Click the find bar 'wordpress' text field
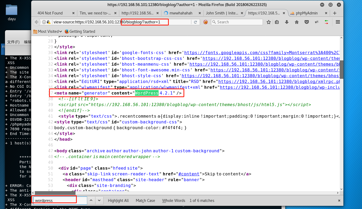This screenshot has width=362, height=209. (x=60, y=201)
